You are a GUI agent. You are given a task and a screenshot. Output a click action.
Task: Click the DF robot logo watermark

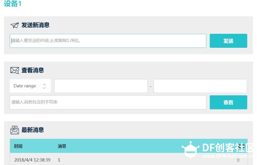pos(190,149)
